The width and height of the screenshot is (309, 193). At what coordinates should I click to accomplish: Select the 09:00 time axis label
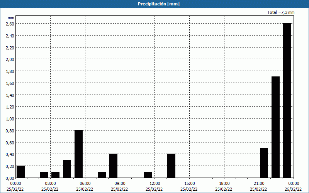(120, 184)
